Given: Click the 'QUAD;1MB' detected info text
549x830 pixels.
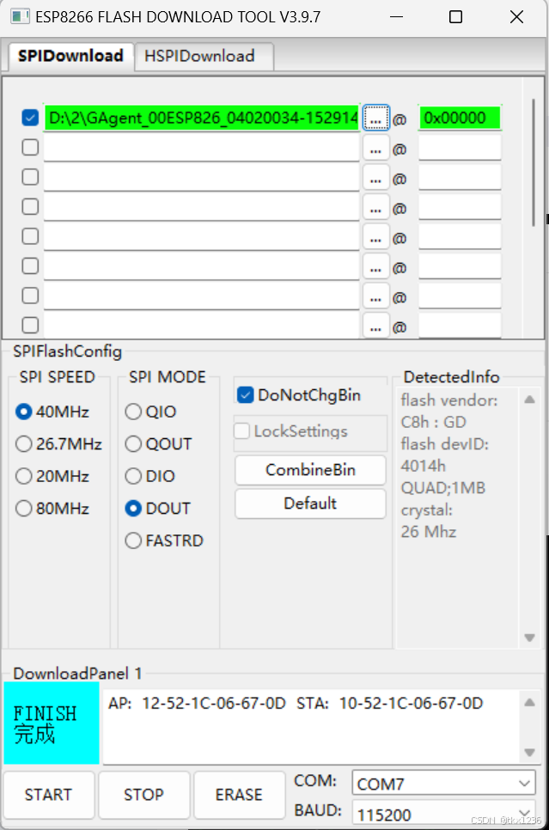Looking at the screenshot, I should (443, 488).
